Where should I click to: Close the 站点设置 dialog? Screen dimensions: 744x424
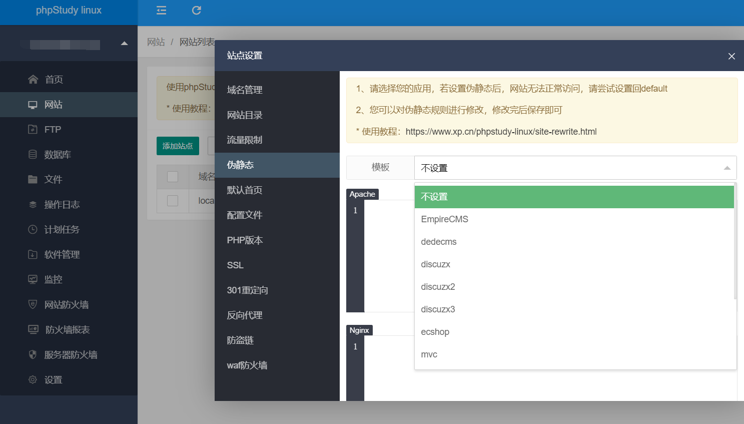tap(731, 56)
